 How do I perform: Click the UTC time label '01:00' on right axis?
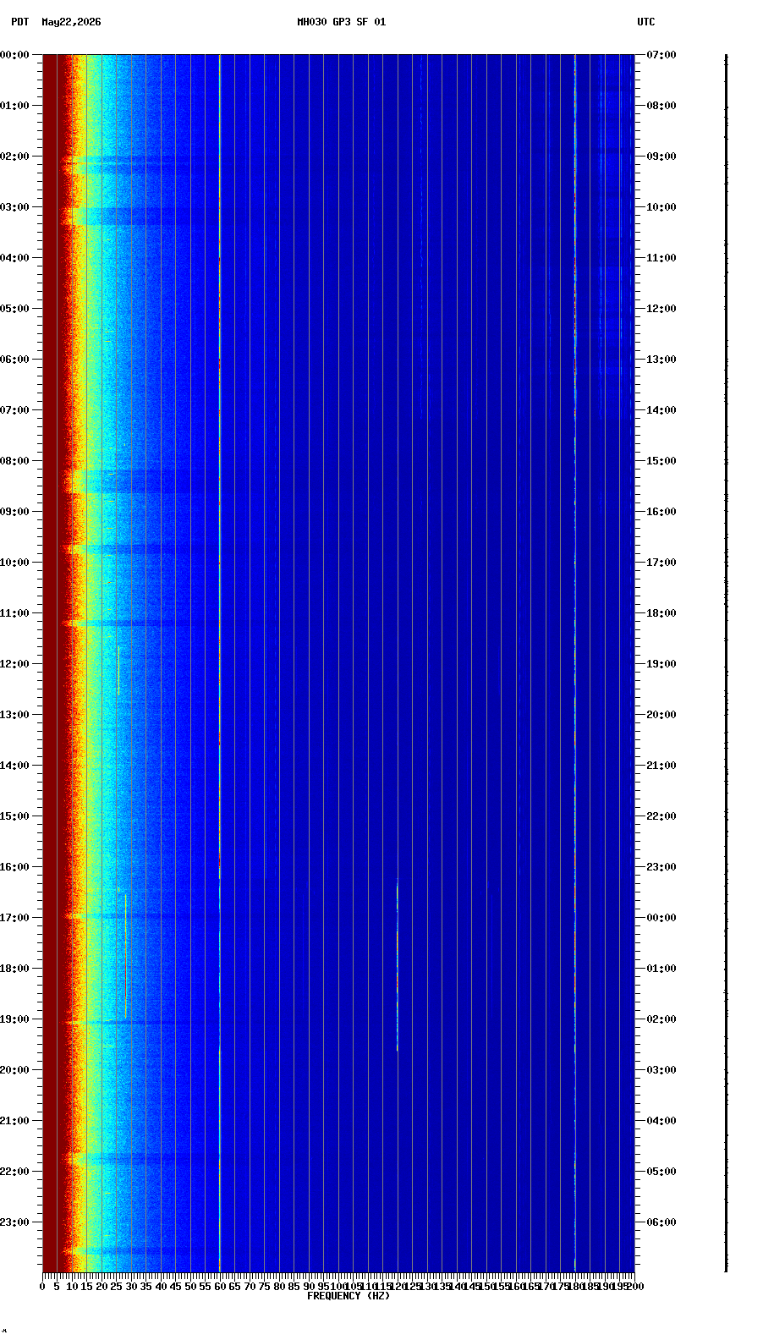661,969
